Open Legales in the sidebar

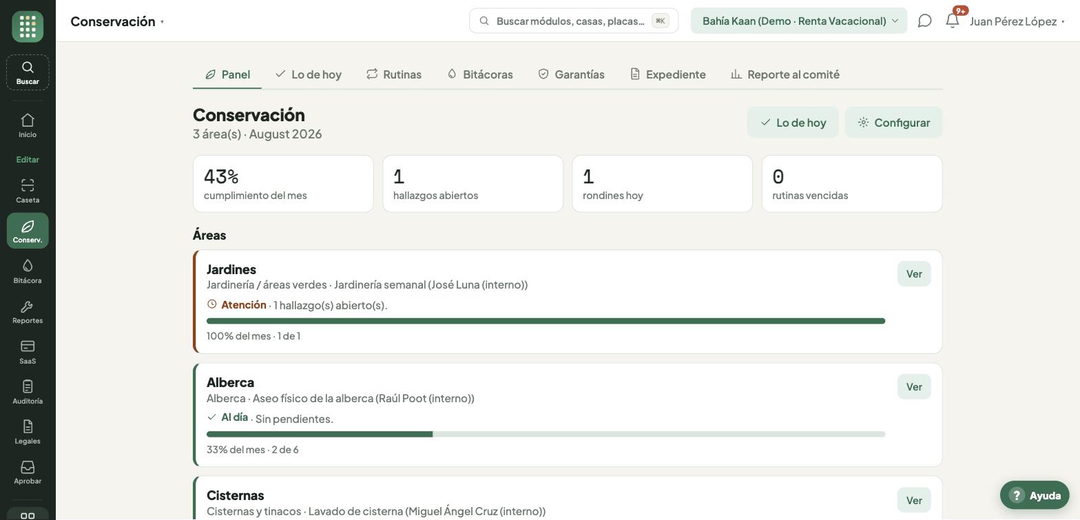point(28,432)
